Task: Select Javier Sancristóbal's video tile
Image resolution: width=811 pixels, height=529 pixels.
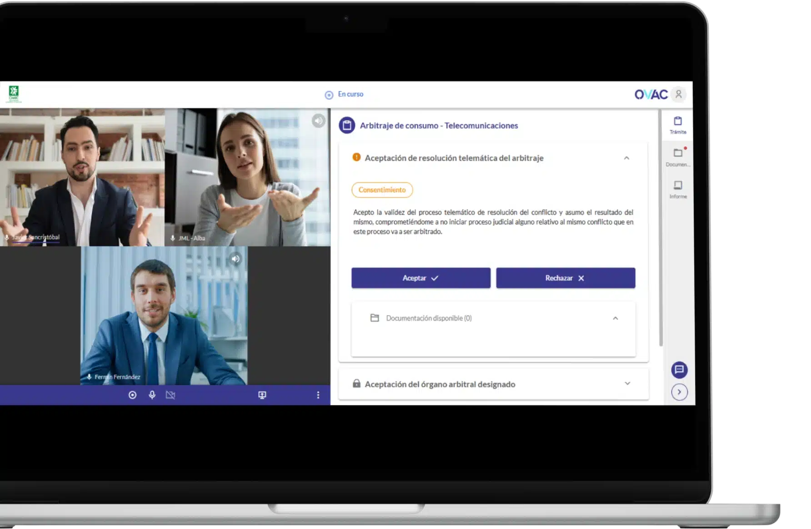Action: (x=82, y=177)
